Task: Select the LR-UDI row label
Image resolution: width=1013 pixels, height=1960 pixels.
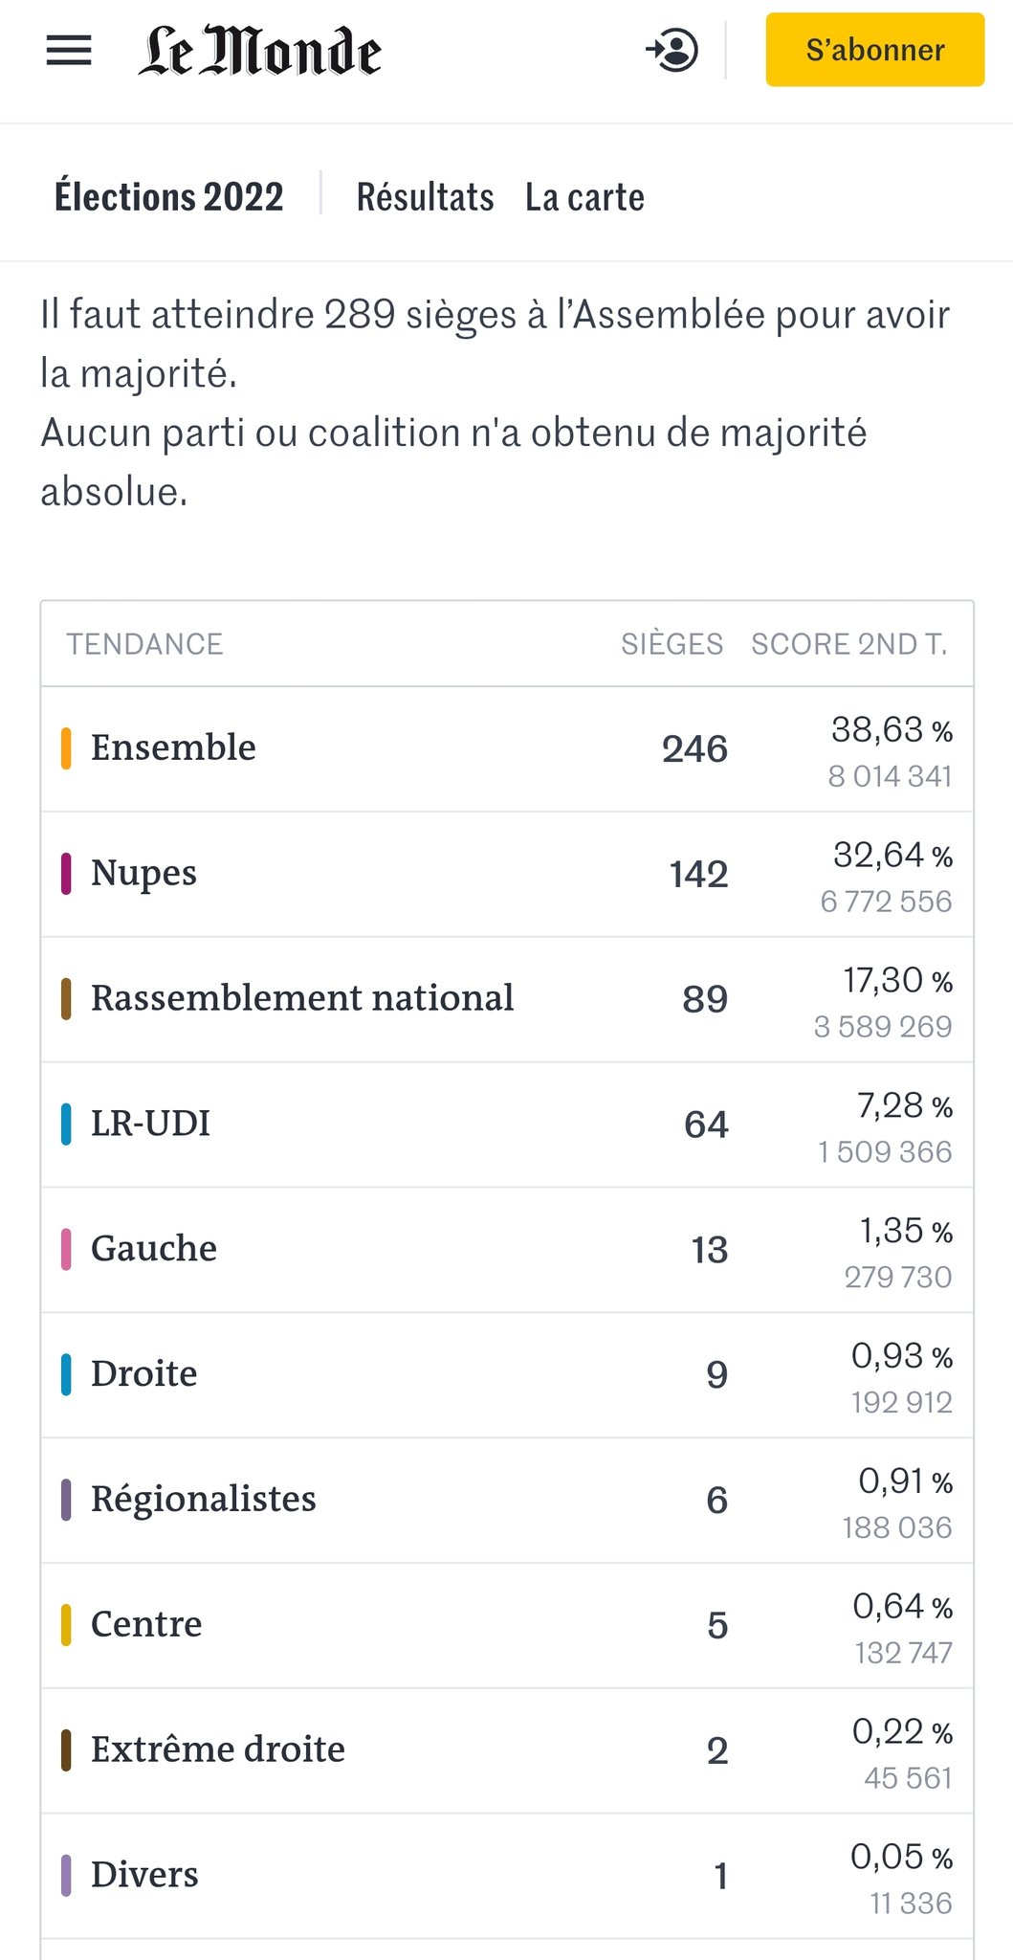Action: 150,1124
